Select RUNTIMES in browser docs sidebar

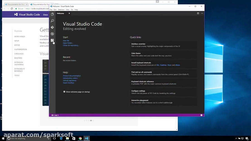point(18,58)
